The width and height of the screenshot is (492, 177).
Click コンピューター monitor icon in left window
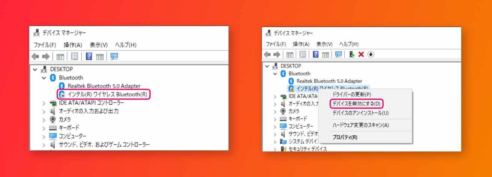tap(53, 136)
